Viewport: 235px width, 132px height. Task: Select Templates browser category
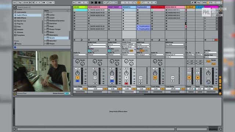21,35
